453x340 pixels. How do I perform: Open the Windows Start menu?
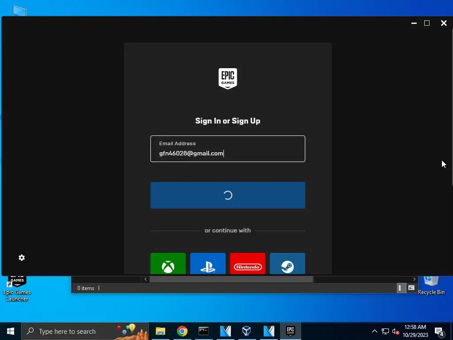11,331
